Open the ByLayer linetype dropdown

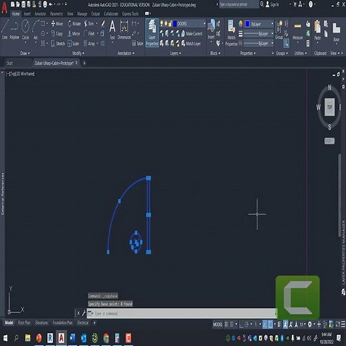tap(272, 43)
